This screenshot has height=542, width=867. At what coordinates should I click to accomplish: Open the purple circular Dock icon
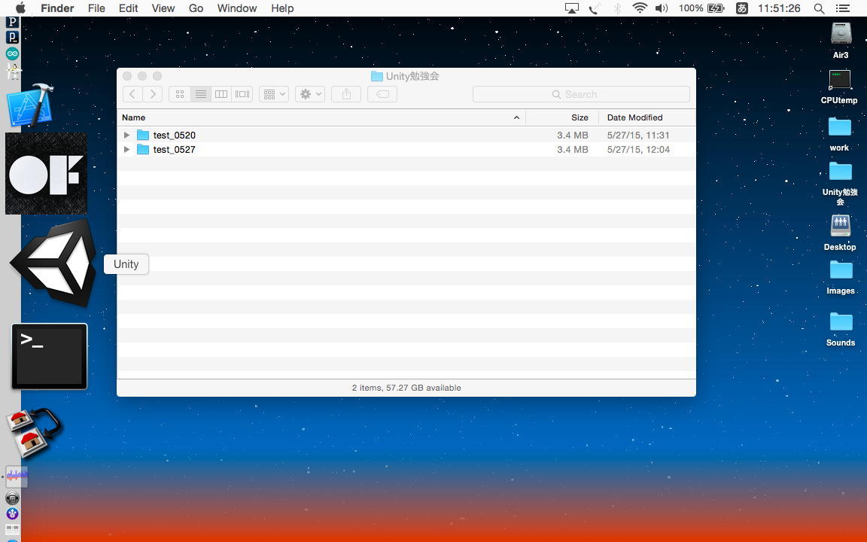point(12,513)
